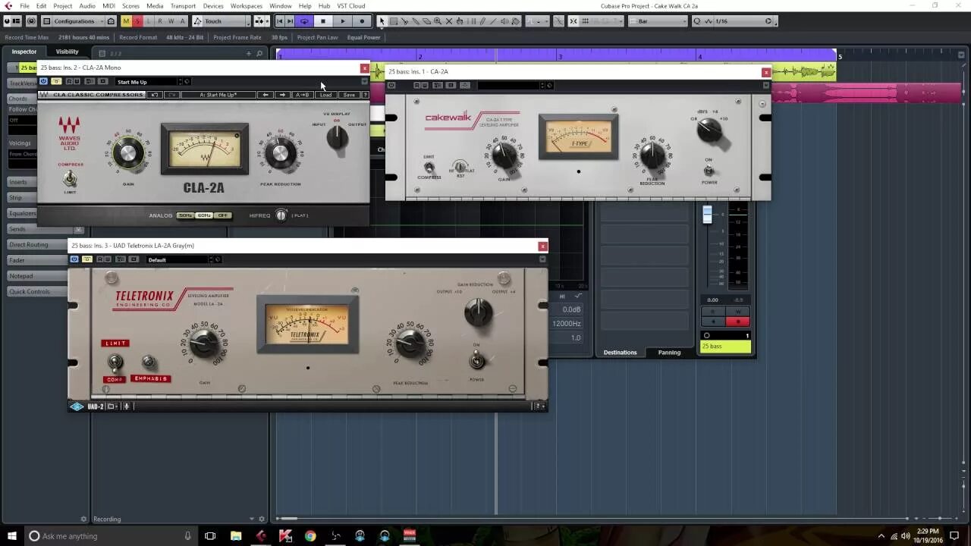Select the Zoom magnifier tool
The image size is (971, 546).
coord(438,21)
